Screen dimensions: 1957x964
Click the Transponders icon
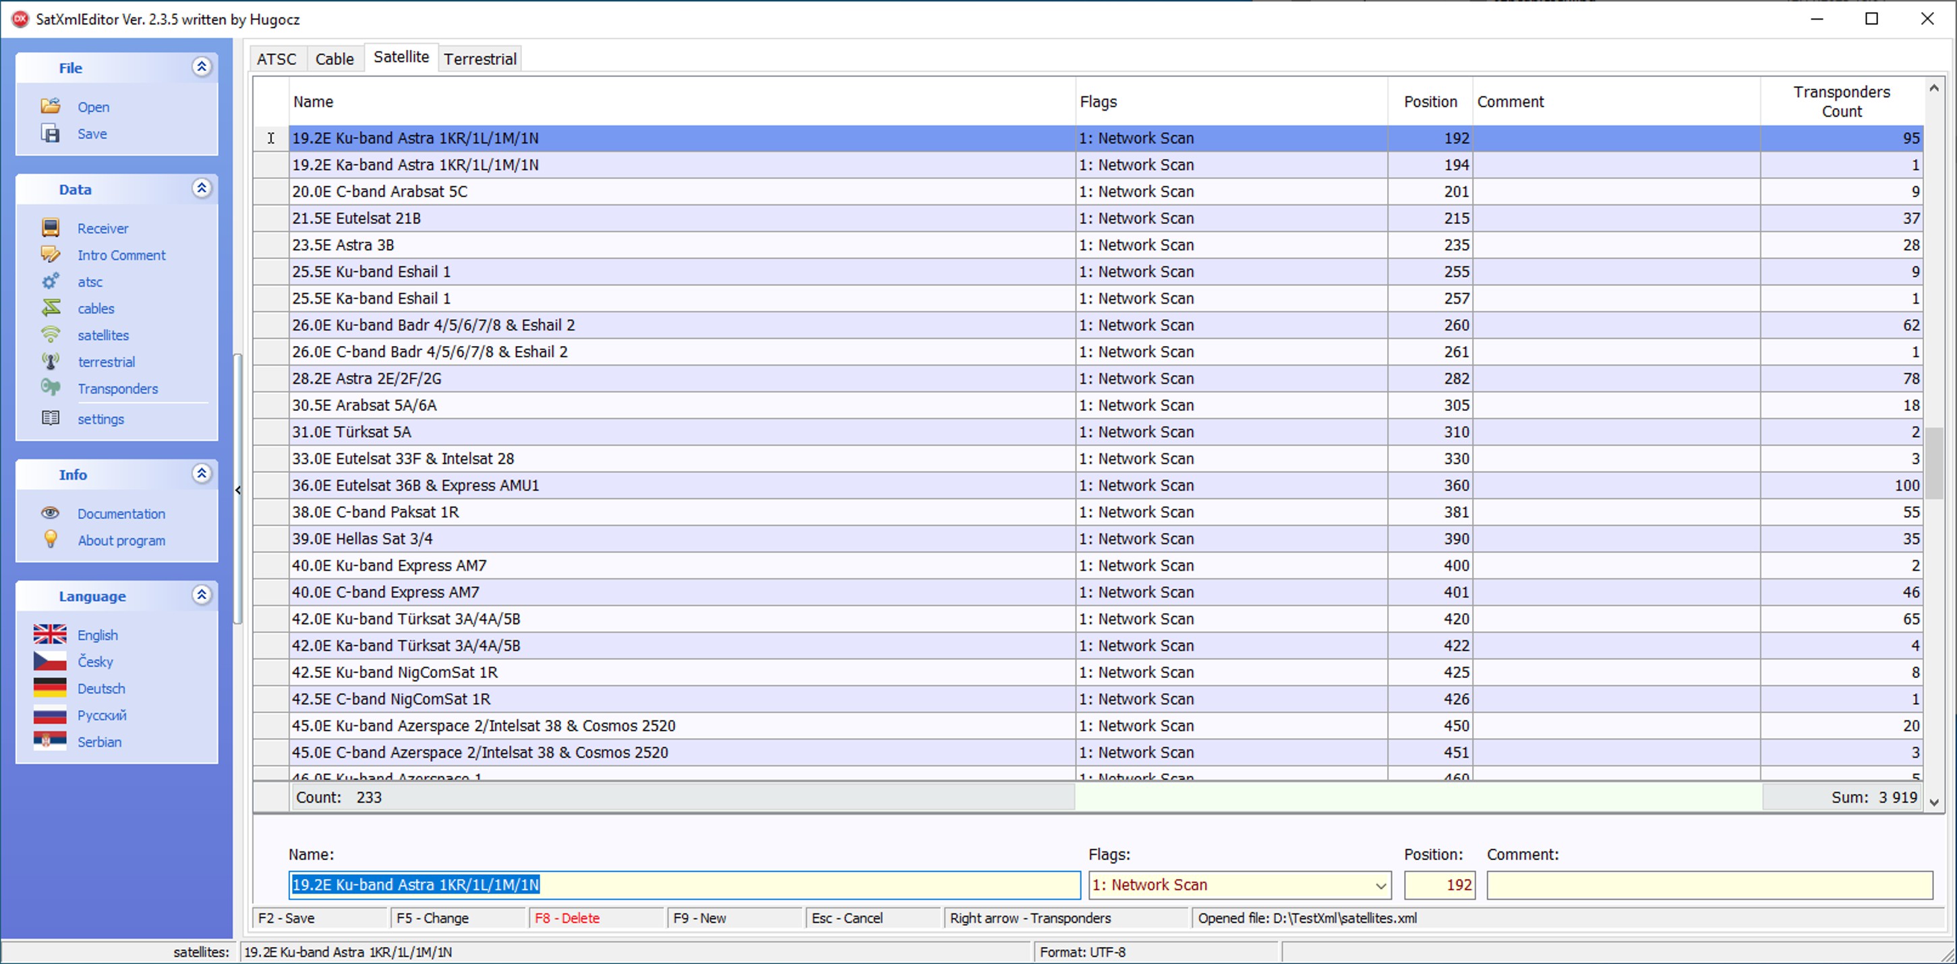coord(50,388)
